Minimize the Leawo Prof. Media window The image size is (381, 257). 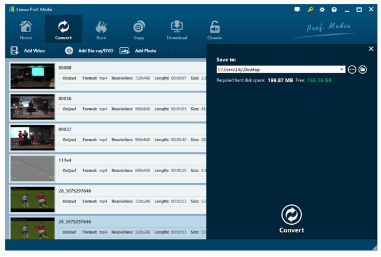point(347,10)
